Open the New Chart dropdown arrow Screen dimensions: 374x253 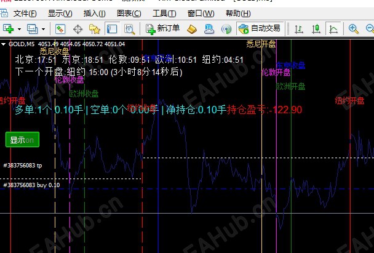pos(19,30)
